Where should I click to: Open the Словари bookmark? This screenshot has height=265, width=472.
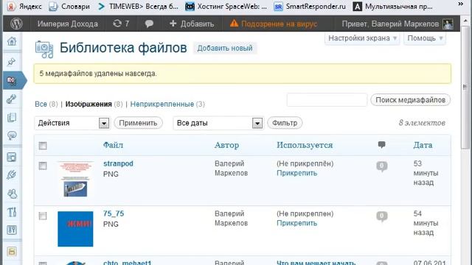click(x=69, y=7)
